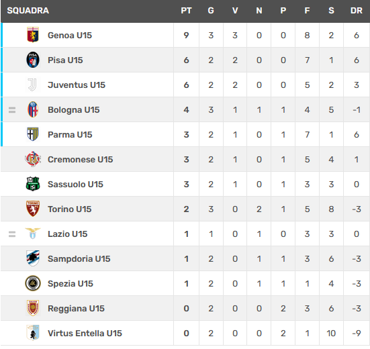Viewport: 370px width, 349px height.
Task: Click the Sassuolo U15 green badge
Action: coord(33,184)
